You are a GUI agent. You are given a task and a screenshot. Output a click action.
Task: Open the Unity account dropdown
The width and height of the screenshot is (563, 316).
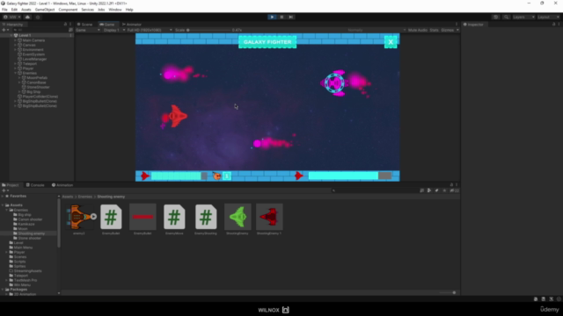(11, 17)
